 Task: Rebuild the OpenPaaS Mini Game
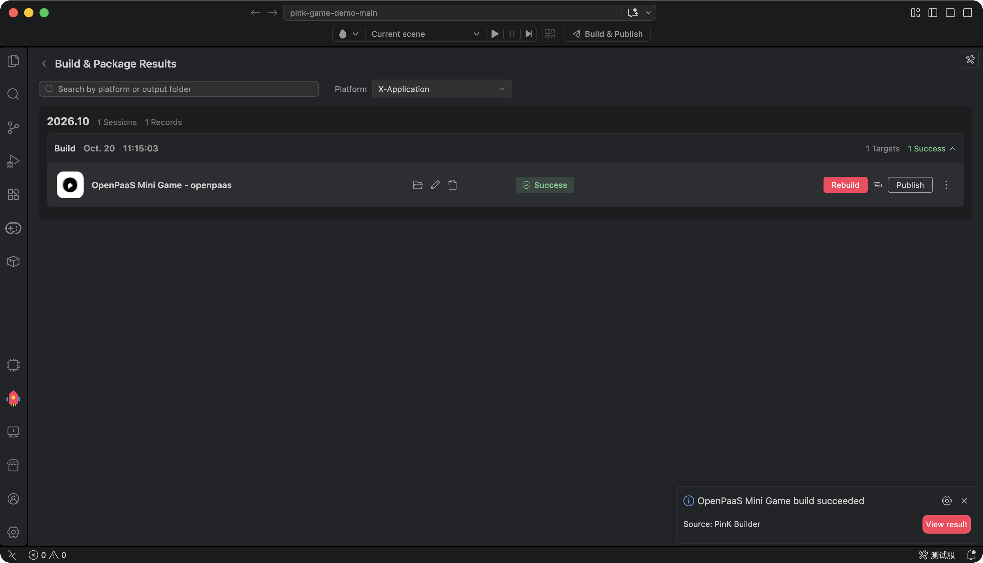845,185
